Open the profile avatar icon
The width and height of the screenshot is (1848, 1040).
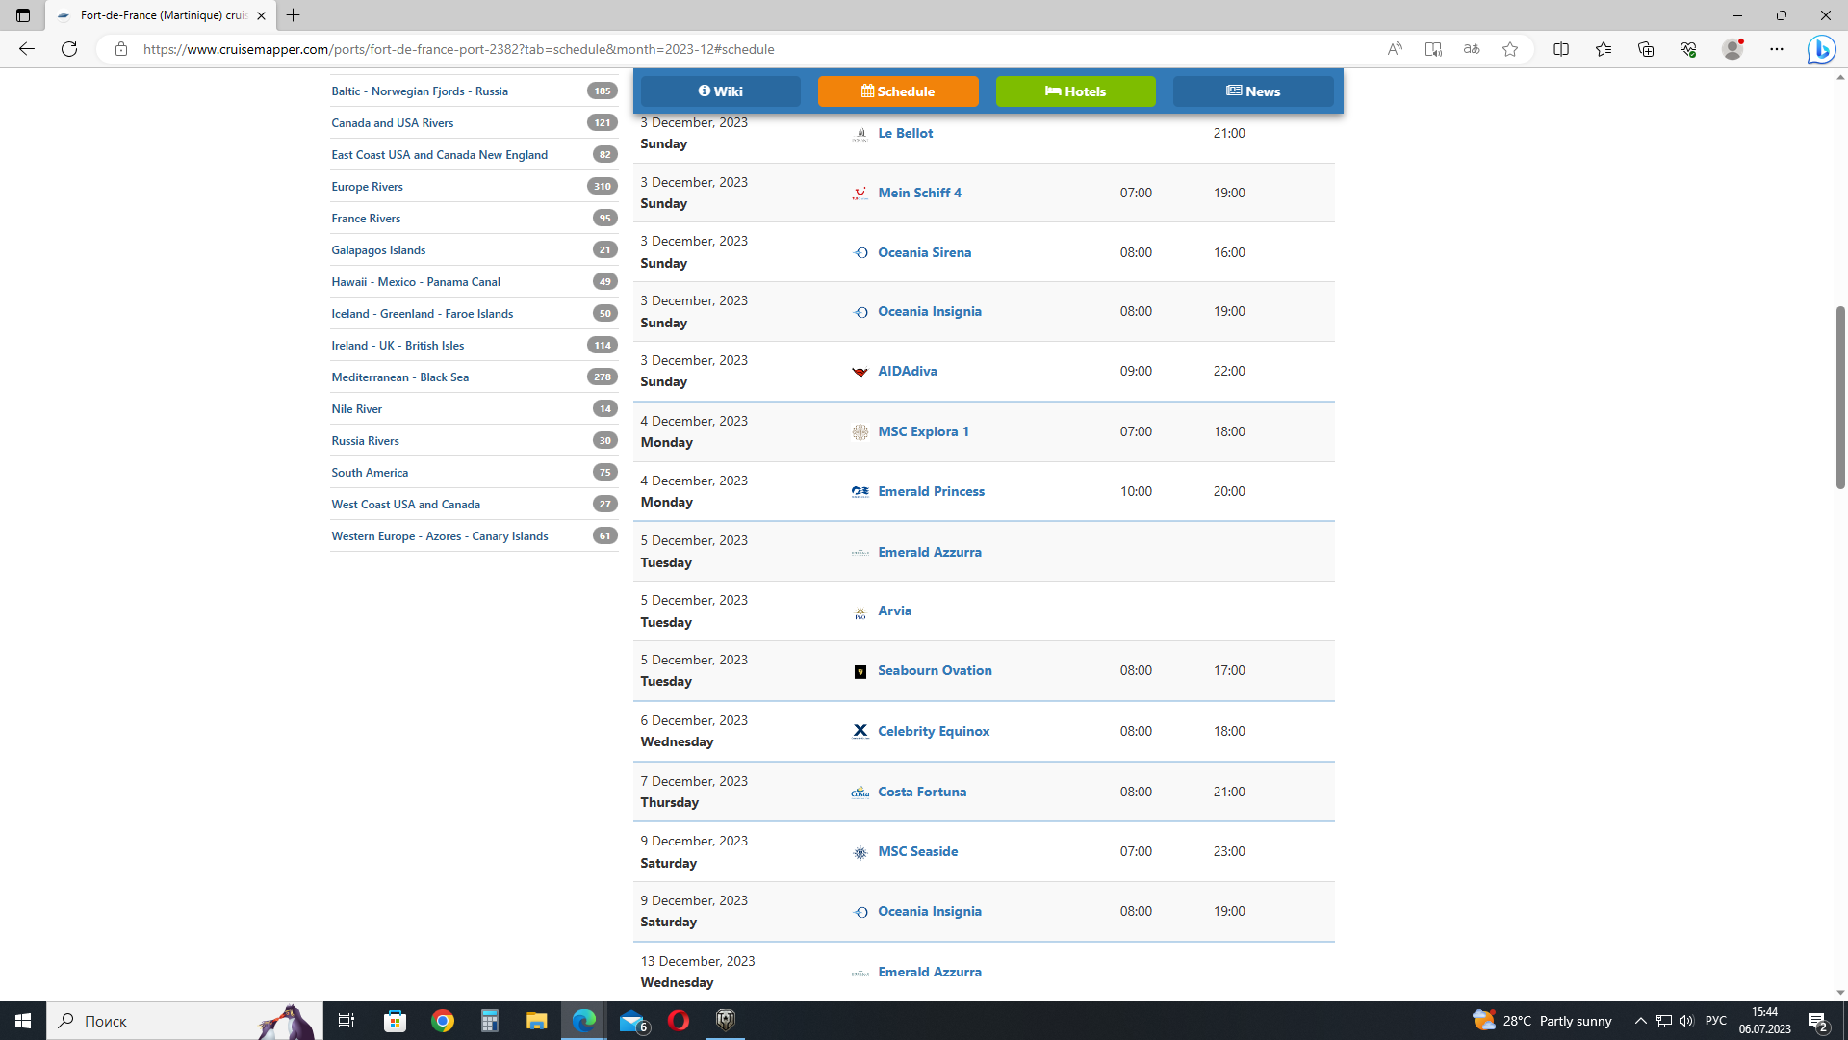[1732, 49]
